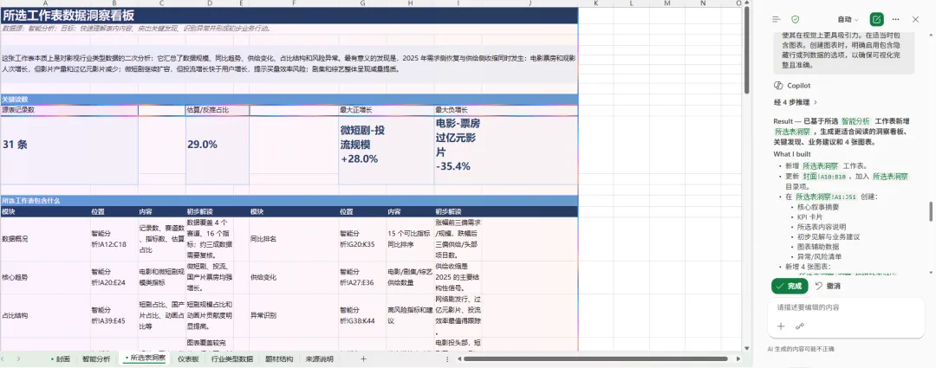Click the green shield protection icon
Screen dimensions: 936x368
[x=795, y=20]
